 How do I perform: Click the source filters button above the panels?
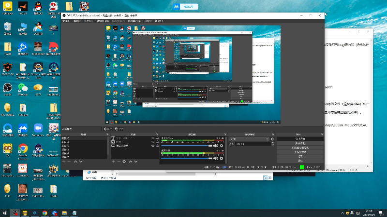(x=119, y=129)
